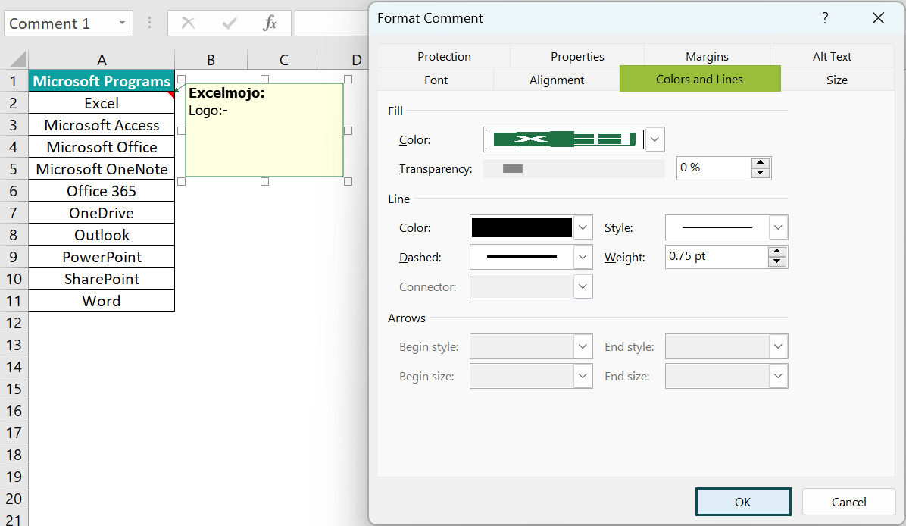This screenshot has height=526, width=906.
Task: Select column C header
Action: (x=284, y=60)
